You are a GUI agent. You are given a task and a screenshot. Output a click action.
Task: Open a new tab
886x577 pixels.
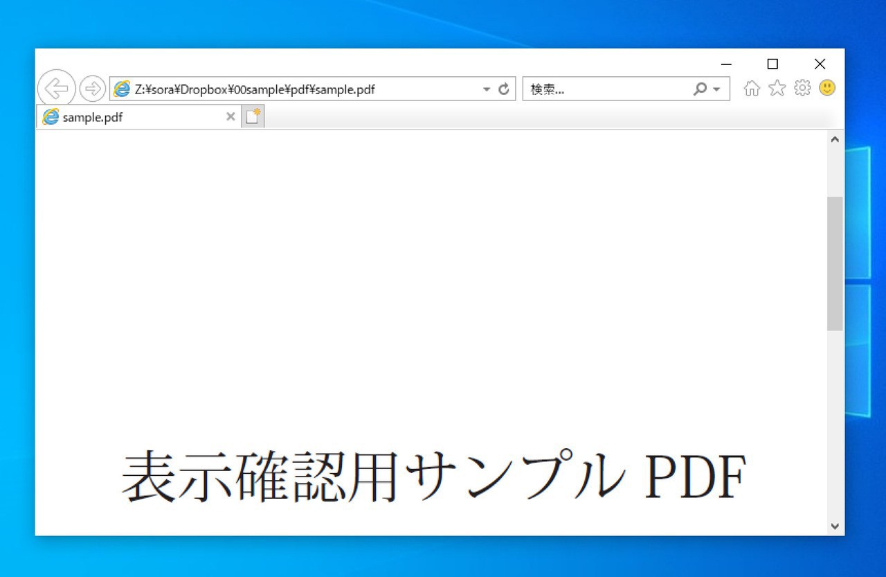pyautogui.click(x=253, y=117)
